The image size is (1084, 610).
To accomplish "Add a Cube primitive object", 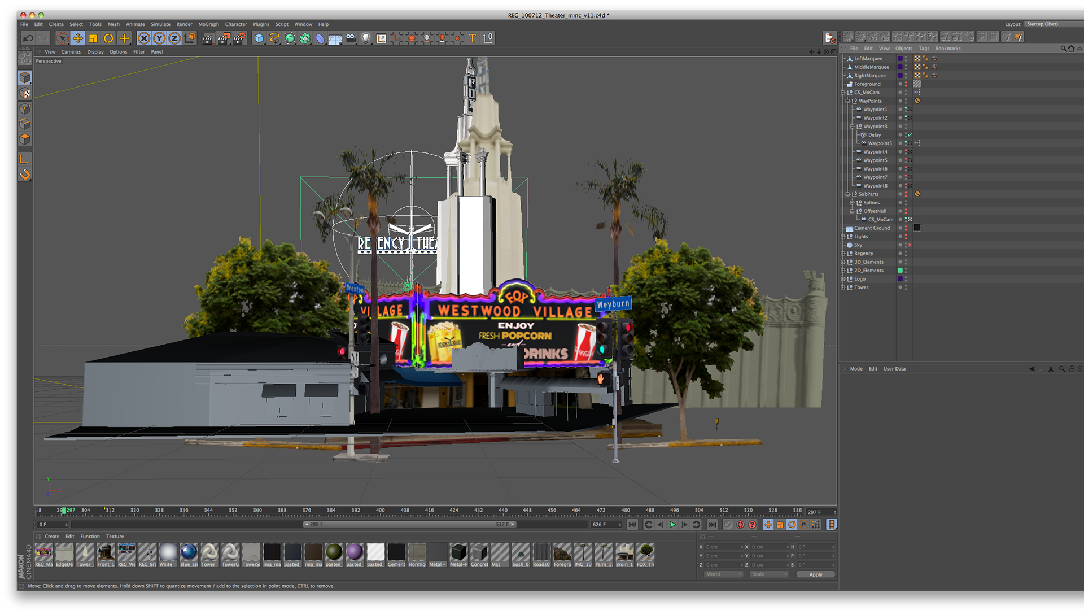I will tap(259, 38).
